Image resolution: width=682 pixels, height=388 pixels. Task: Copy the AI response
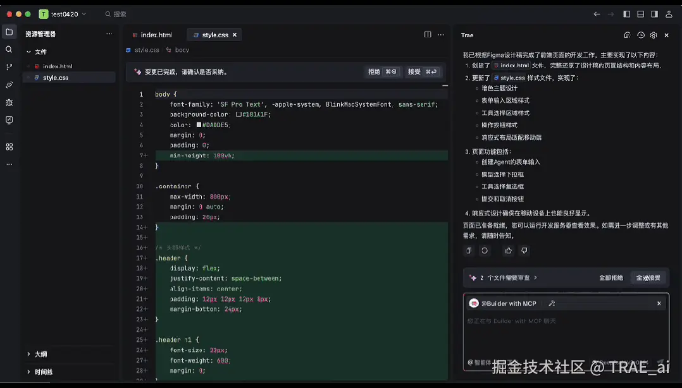pos(469,251)
